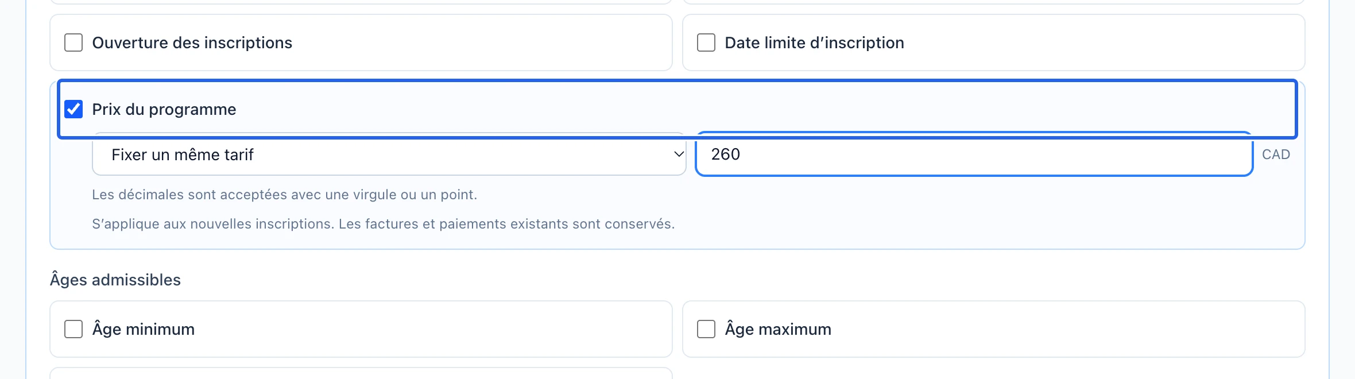Click the note about nouvelles inscriptions
This screenshot has height=379, width=1355.
(x=383, y=224)
